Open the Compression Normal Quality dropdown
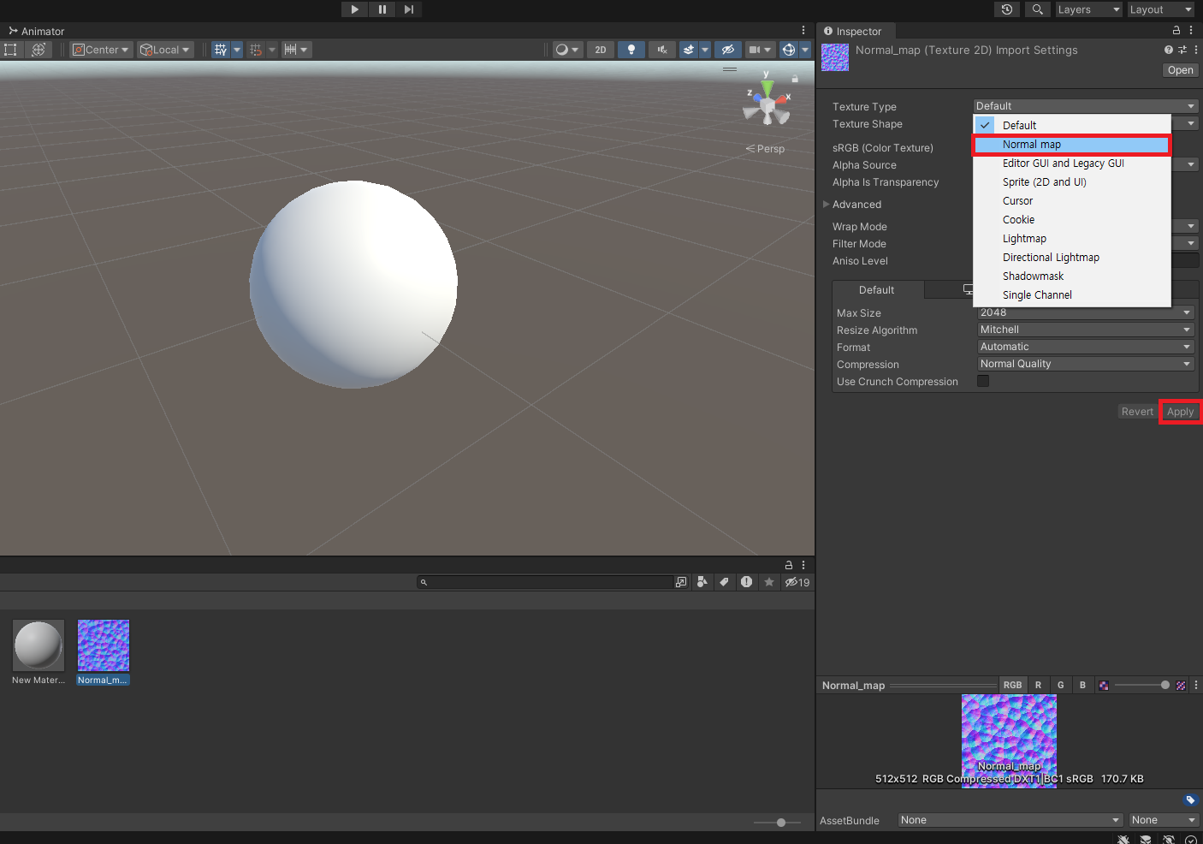 tap(1085, 364)
